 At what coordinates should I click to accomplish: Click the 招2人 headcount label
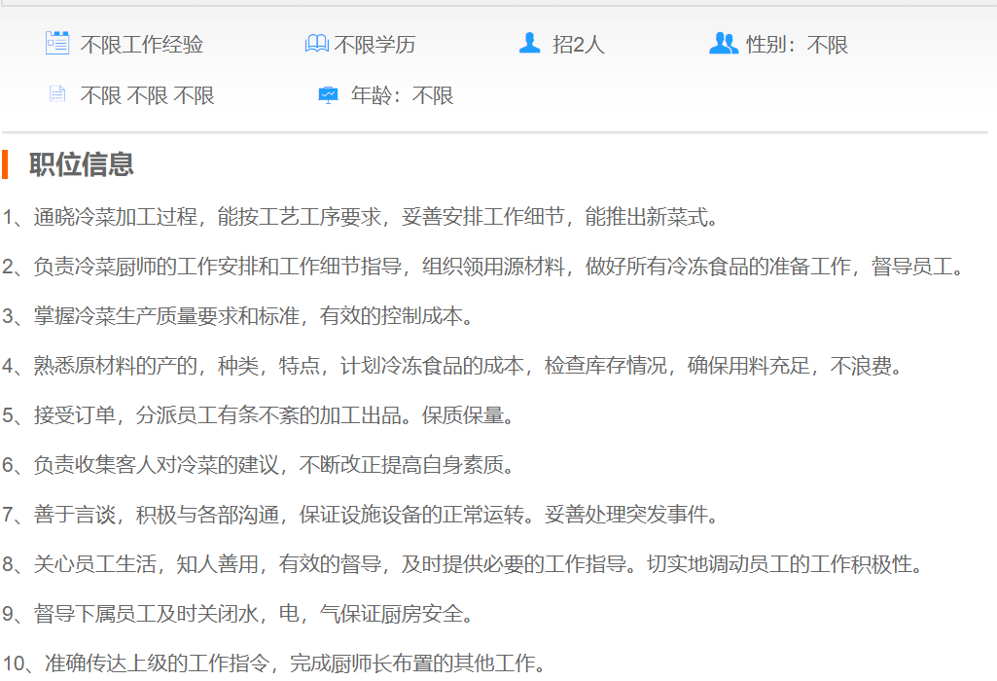pos(578,45)
